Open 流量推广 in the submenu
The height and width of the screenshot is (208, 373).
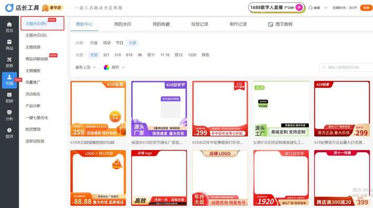click(x=33, y=83)
